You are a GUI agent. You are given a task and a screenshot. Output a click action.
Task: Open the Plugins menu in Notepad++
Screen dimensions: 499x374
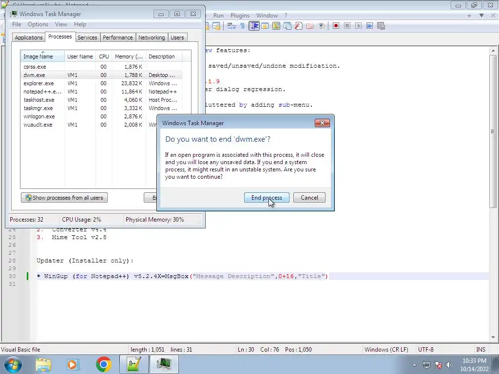coord(240,15)
